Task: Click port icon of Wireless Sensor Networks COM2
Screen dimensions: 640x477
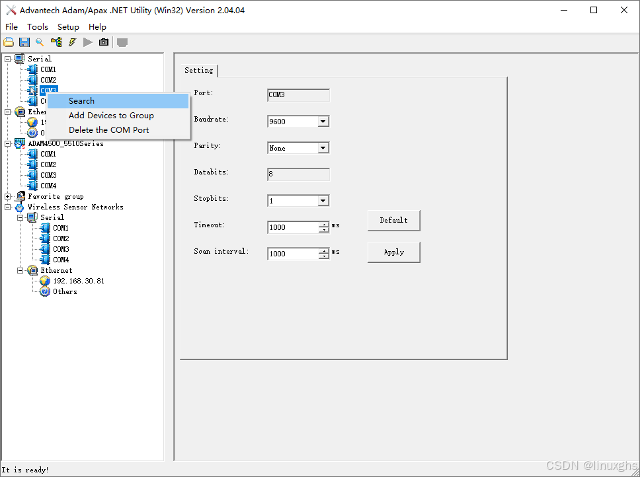Action: pos(45,239)
